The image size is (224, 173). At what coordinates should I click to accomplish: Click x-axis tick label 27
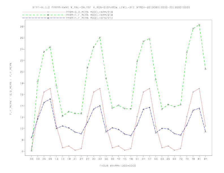point(87,159)
